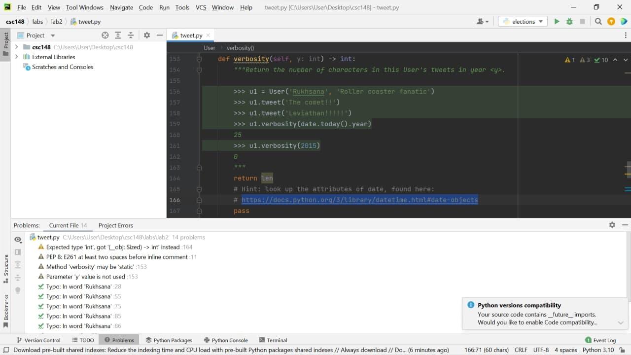Viewport: 631px width, 355px height.
Task: Switch to the Project Errors tab
Action: (115, 225)
